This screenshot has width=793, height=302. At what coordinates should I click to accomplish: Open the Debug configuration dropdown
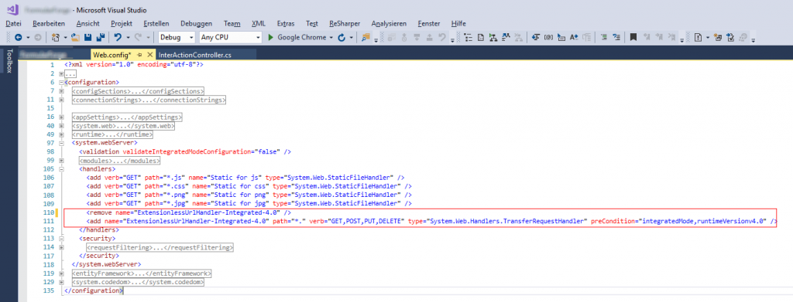(191, 37)
